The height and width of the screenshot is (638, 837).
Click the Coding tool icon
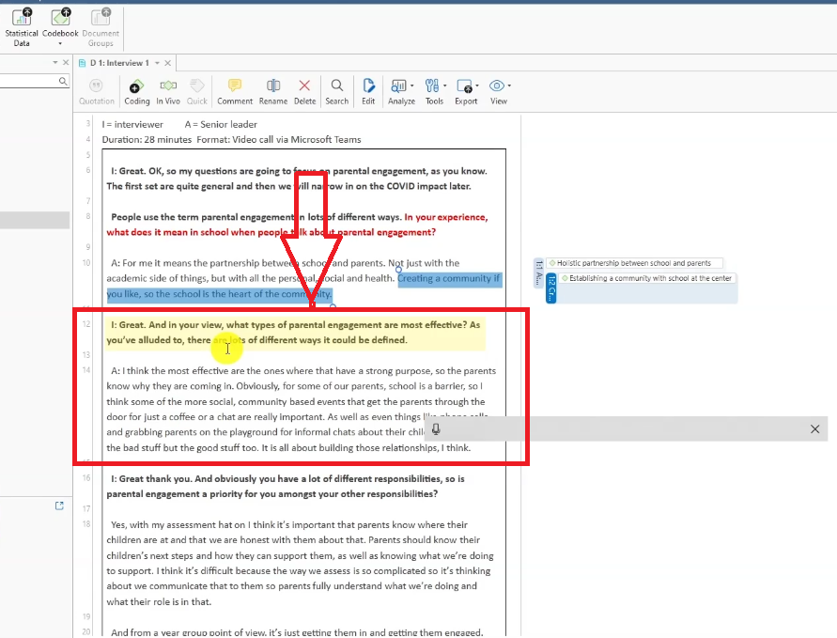coord(137,90)
